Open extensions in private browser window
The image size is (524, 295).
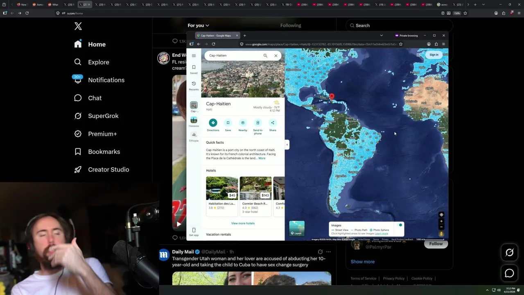point(436,44)
